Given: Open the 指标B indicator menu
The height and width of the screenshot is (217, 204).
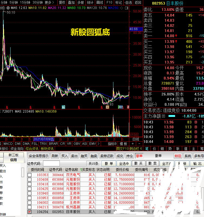Looking at the screenshot, I should tap(112, 144).
